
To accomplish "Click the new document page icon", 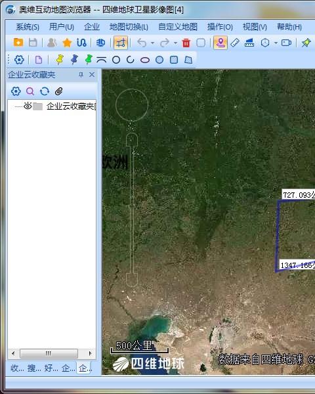I will pyautogui.click(x=39, y=60).
